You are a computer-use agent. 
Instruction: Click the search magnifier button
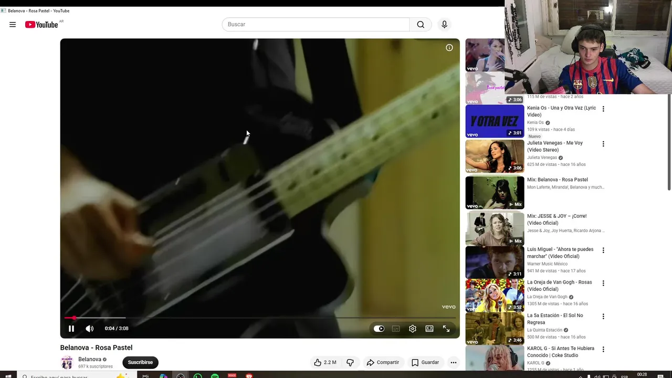[x=421, y=24]
